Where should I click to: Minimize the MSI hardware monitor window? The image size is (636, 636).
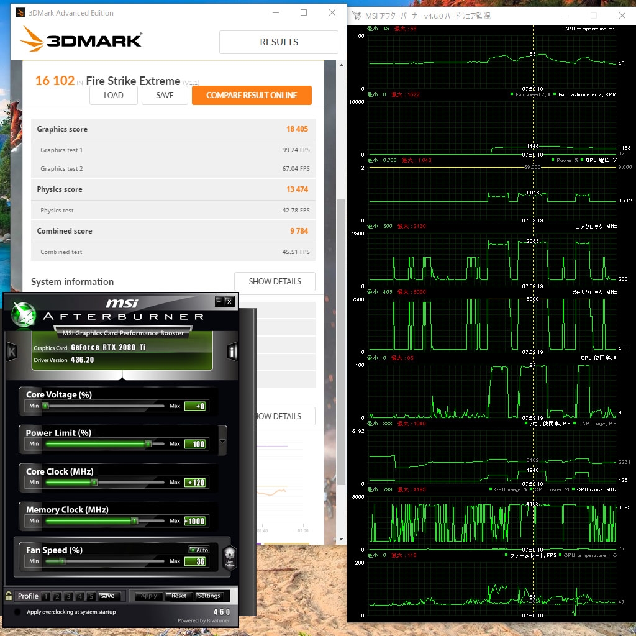(x=566, y=16)
